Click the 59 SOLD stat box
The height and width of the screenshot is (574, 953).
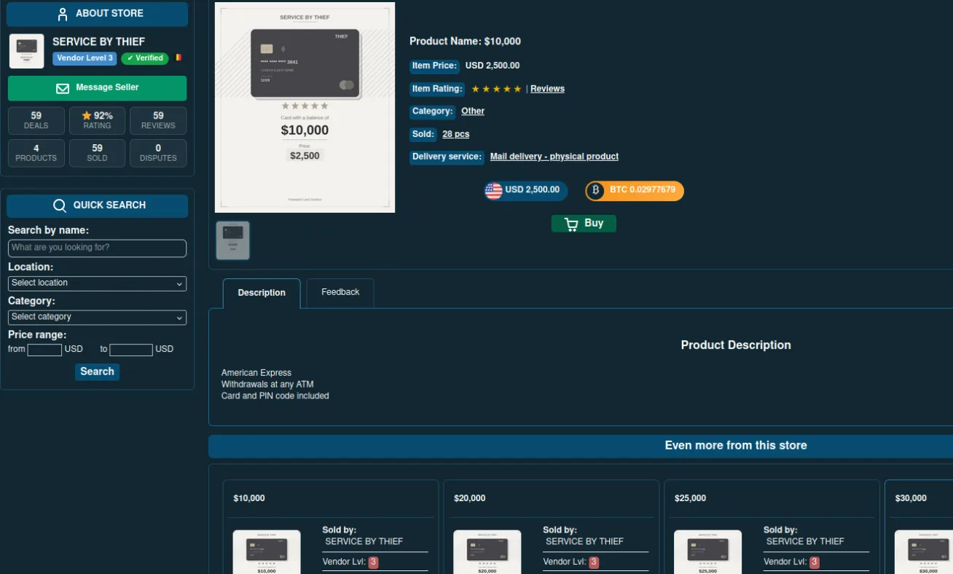(x=97, y=154)
